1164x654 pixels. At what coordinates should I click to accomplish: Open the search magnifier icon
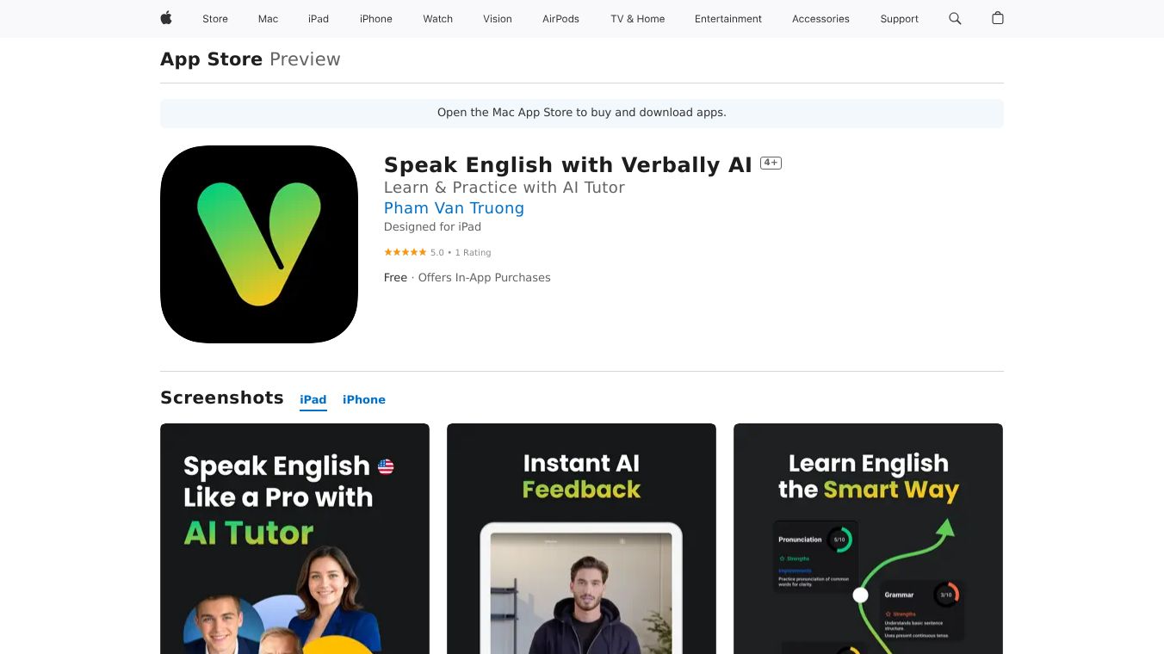[955, 18]
